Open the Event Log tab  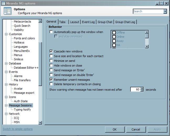point(88,22)
